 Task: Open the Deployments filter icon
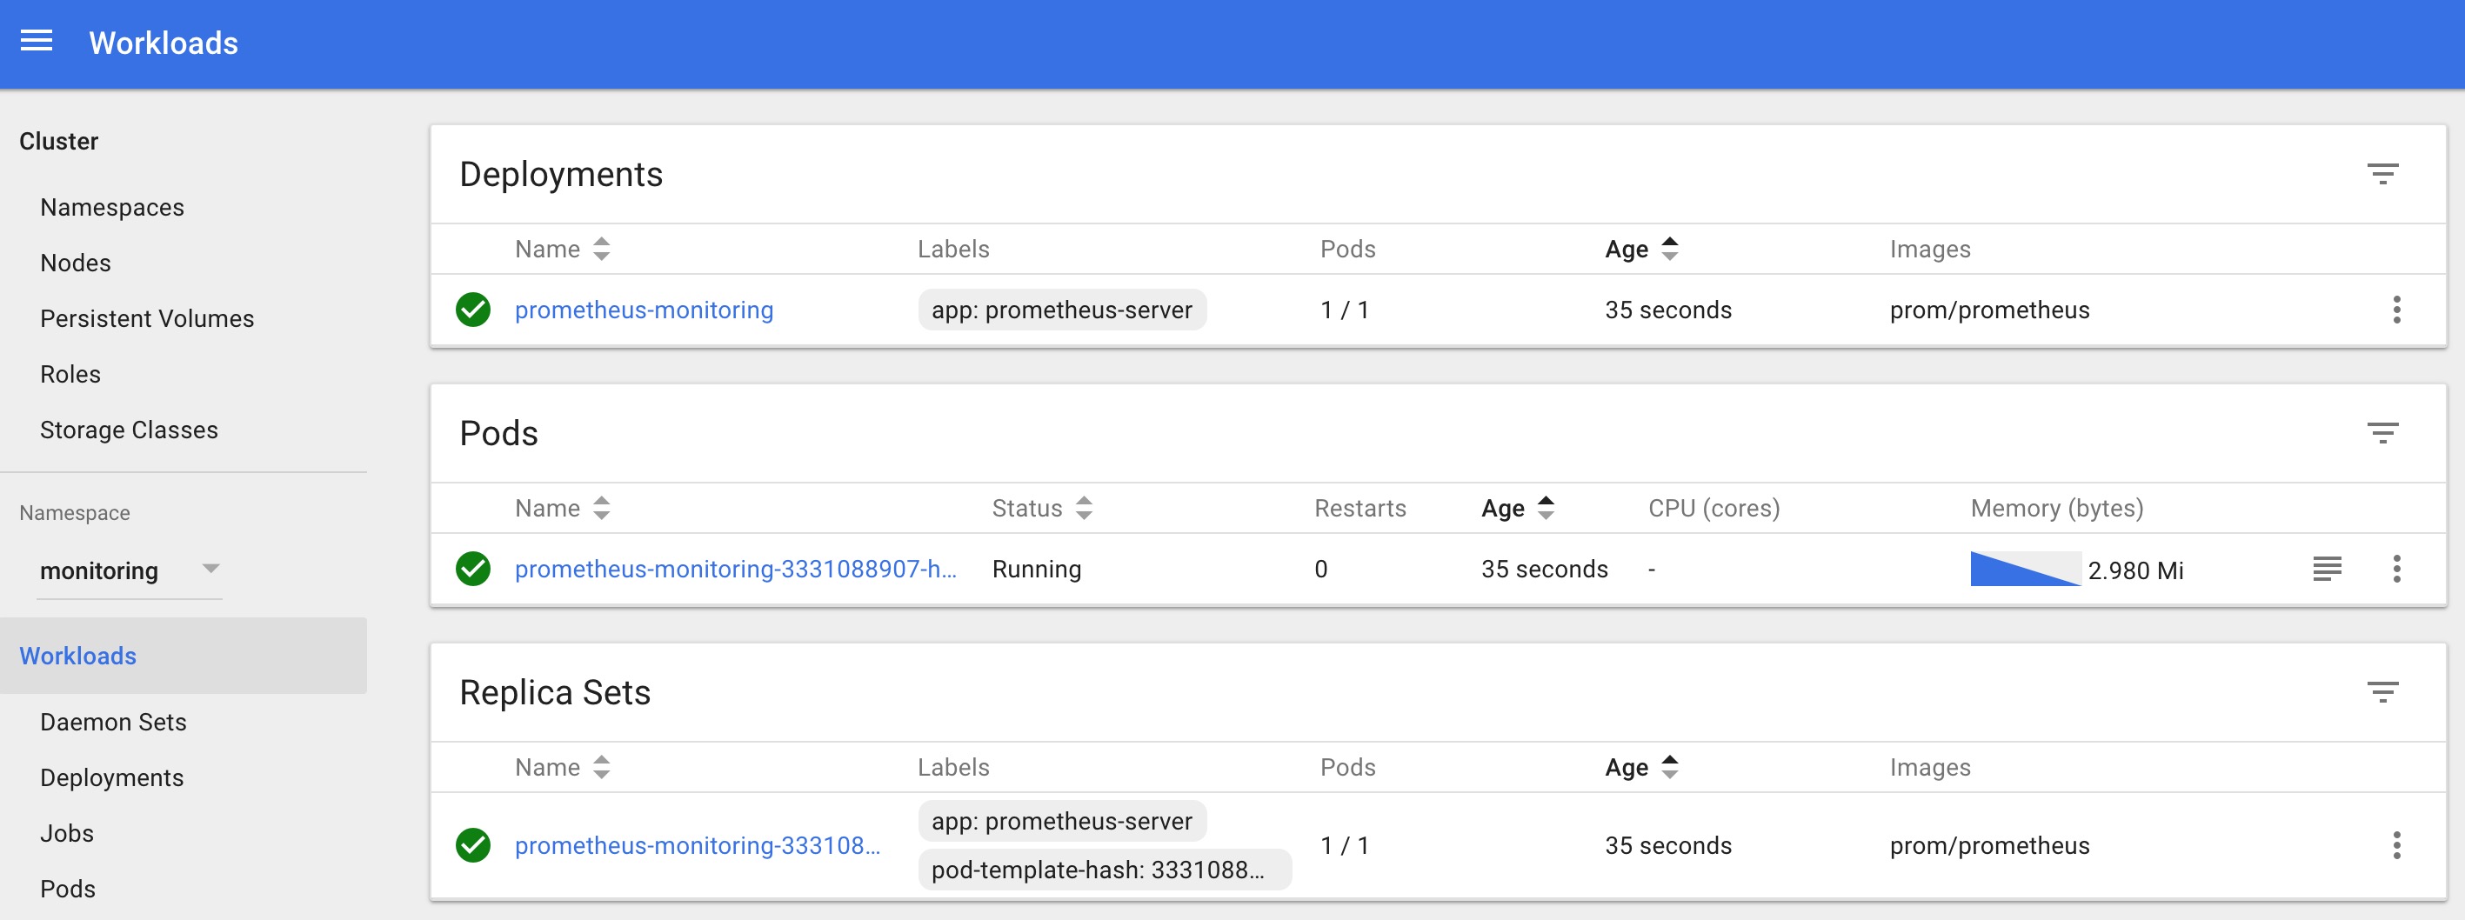2382,173
